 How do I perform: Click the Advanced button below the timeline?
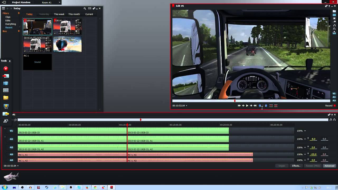click(329, 166)
